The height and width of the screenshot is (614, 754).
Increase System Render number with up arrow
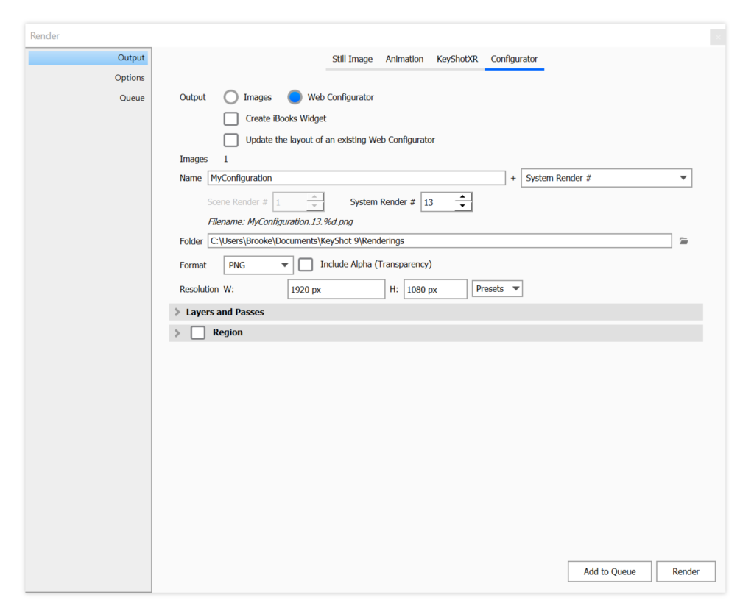point(462,197)
